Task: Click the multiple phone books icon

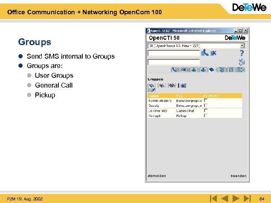Action: coord(172,85)
